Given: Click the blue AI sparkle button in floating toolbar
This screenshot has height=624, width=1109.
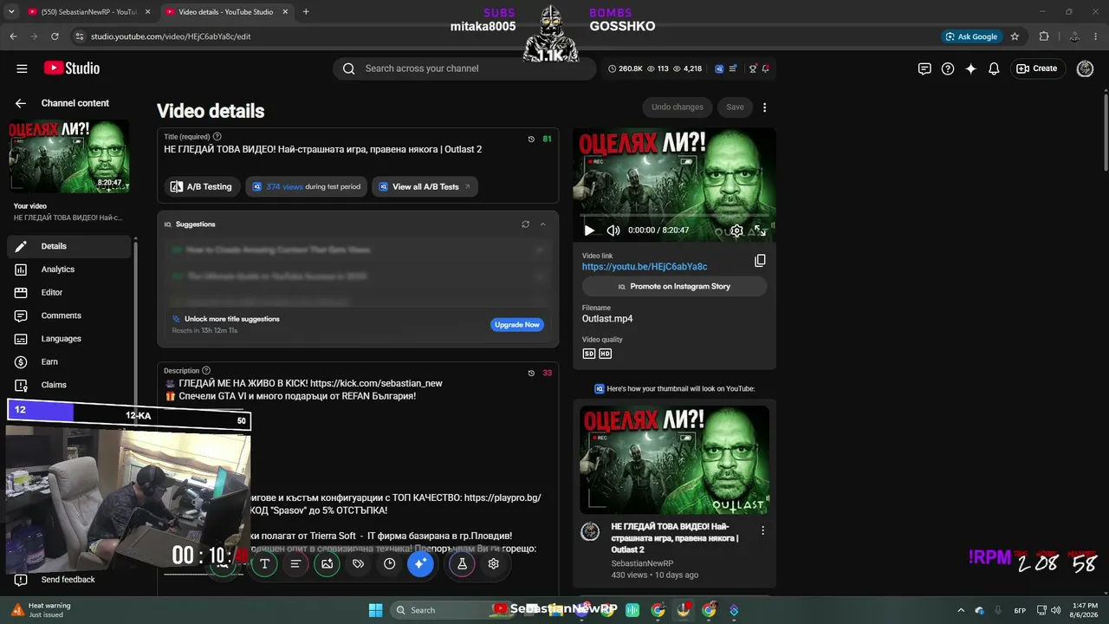Looking at the screenshot, I should point(420,563).
